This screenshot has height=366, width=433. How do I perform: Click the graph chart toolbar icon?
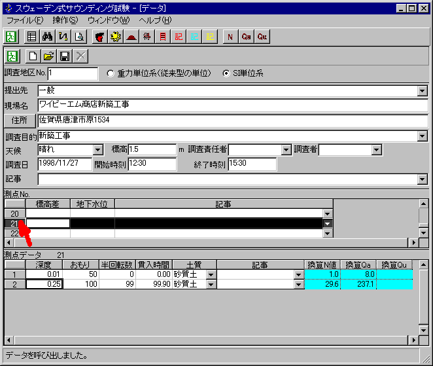tap(63, 37)
